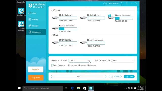Click the Register button
The width and height of the screenshot is (162, 91).
(36, 69)
